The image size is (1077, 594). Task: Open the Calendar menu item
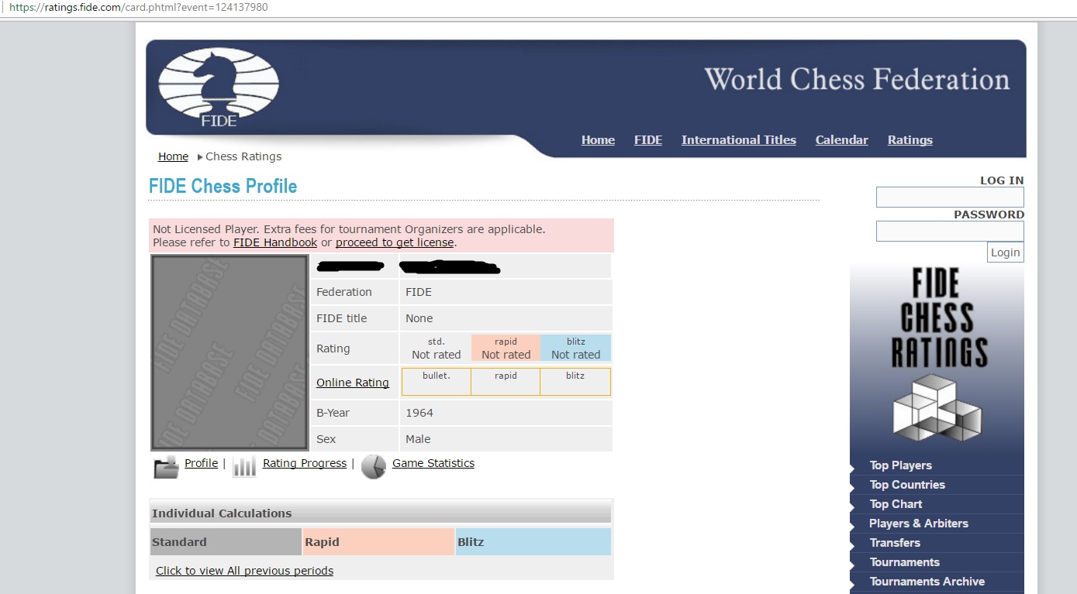(842, 140)
